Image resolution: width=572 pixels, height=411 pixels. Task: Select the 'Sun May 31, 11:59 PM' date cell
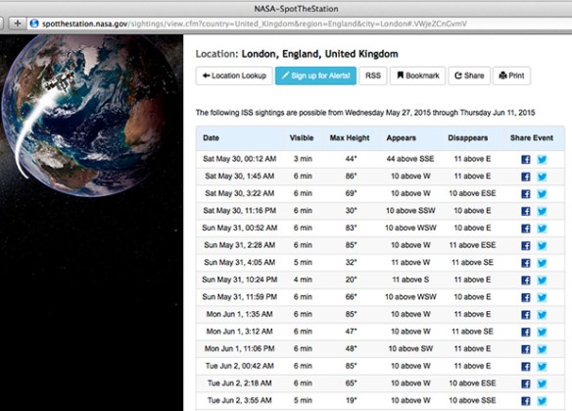tap(239, 297)
